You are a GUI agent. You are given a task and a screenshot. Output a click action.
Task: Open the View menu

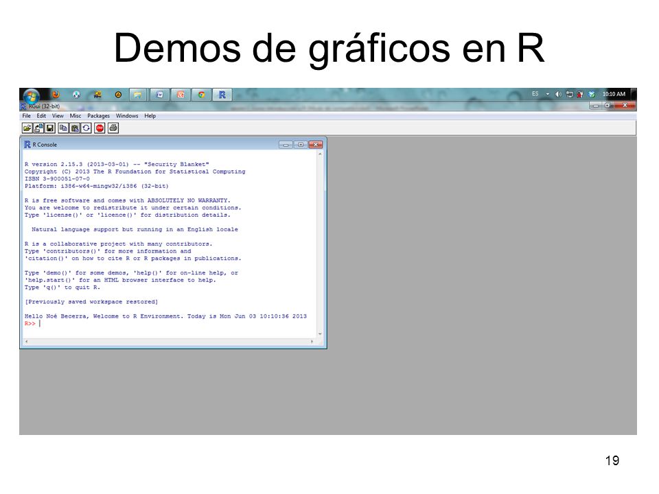coord(58,116)
